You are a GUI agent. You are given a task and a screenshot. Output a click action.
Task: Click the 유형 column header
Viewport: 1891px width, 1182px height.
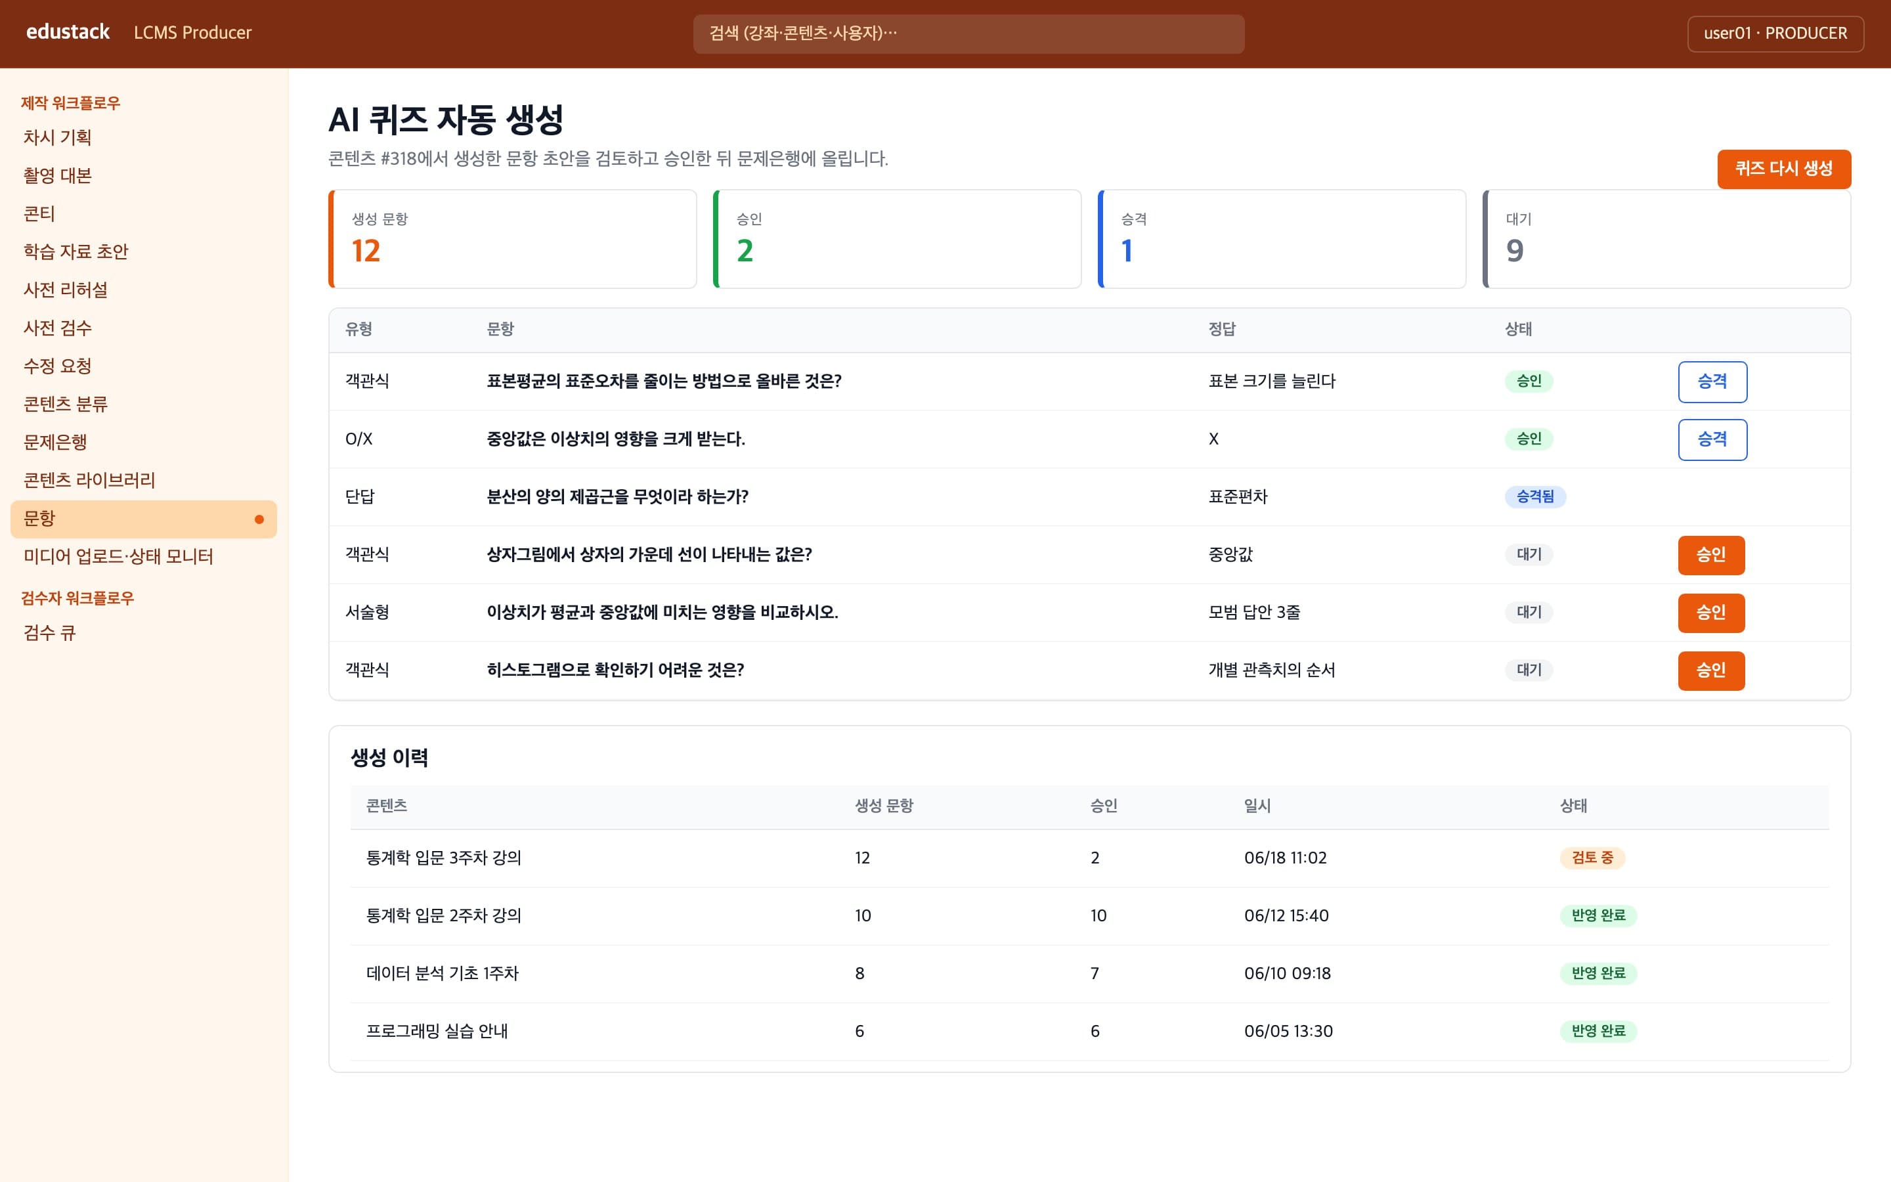point(359,329)
